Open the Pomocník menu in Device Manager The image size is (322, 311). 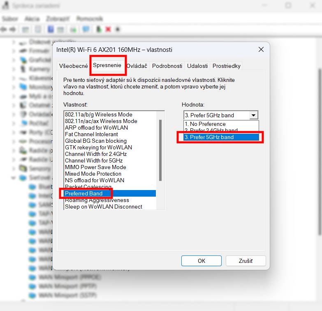(x=90, y=19)
